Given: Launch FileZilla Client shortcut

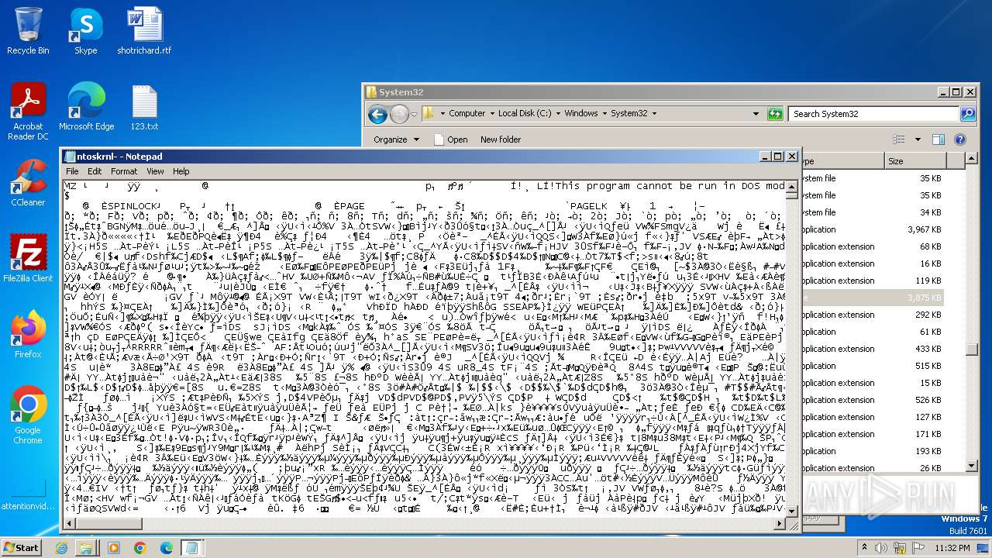Looking at the screenshot, I should [x=28, y=258].
